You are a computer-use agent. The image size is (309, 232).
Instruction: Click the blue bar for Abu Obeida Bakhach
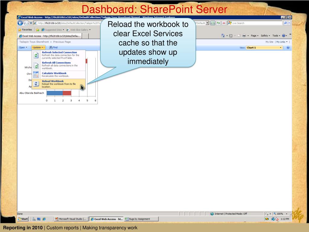click(55, 93)
